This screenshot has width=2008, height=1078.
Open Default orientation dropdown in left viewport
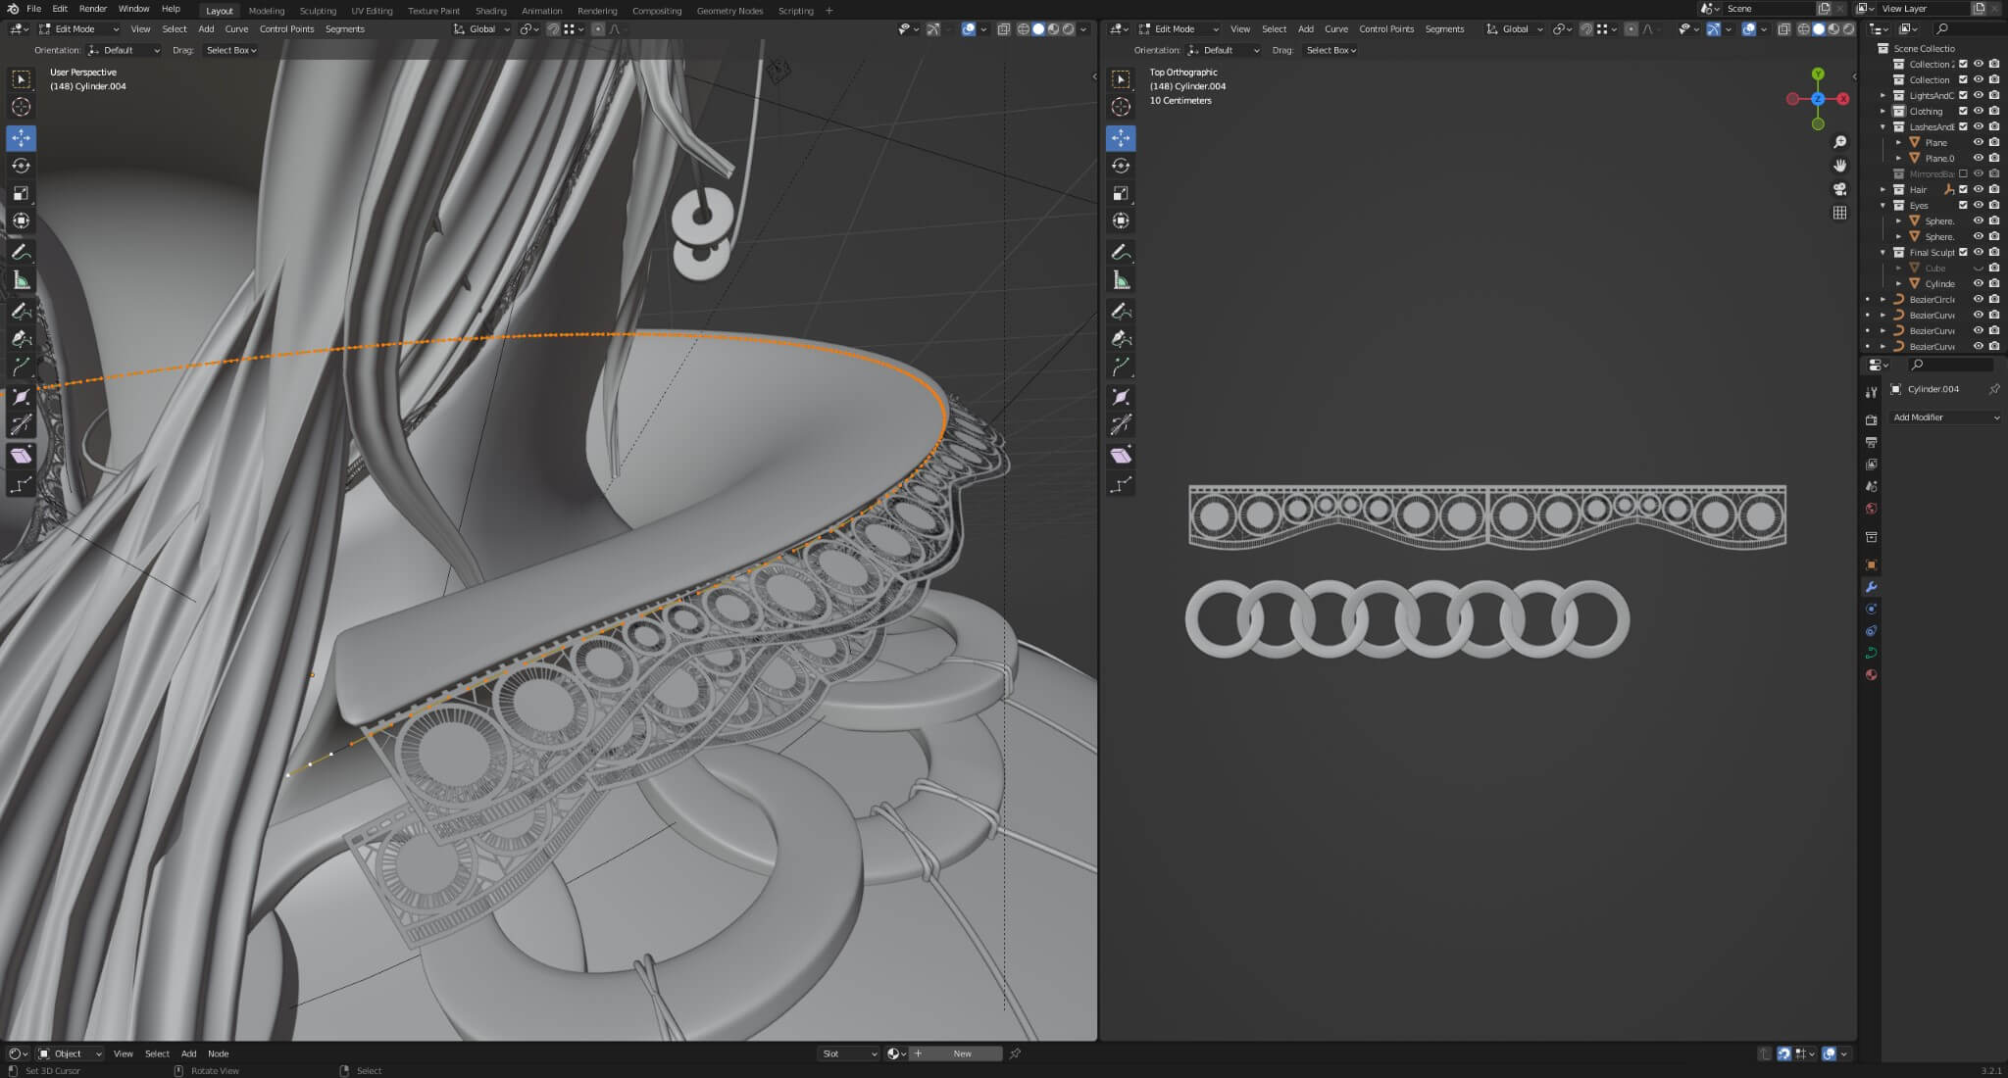[124, 50]
